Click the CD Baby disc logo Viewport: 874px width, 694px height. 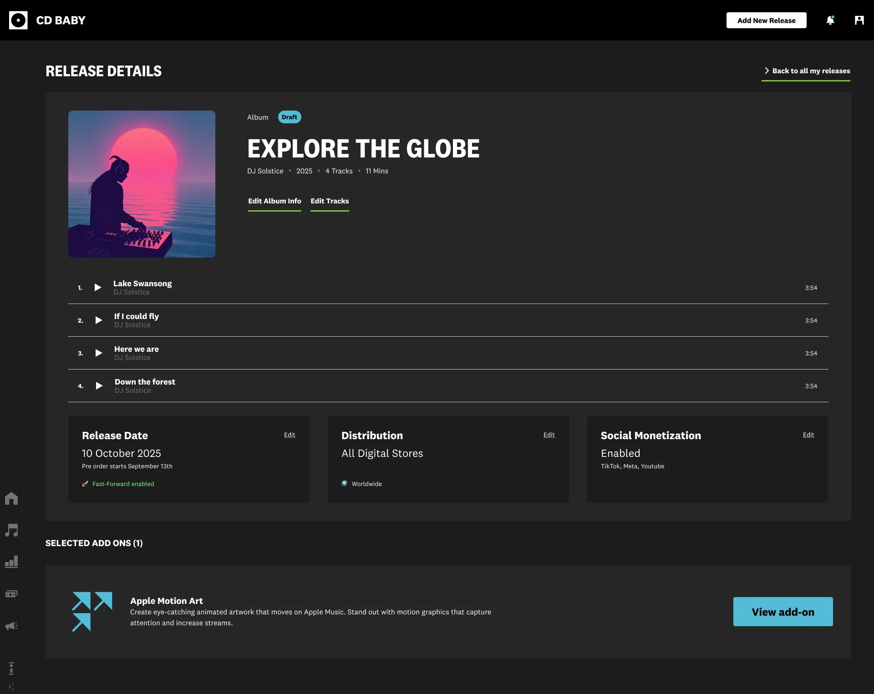18,20
